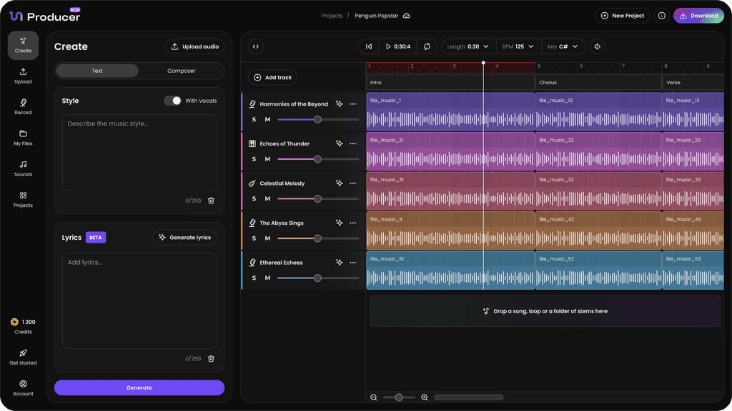Image resolution: width=732 pixels, height=411 pixels.
Task: Click the mute speaker icon in the transport bar
Action: [597, 46]
